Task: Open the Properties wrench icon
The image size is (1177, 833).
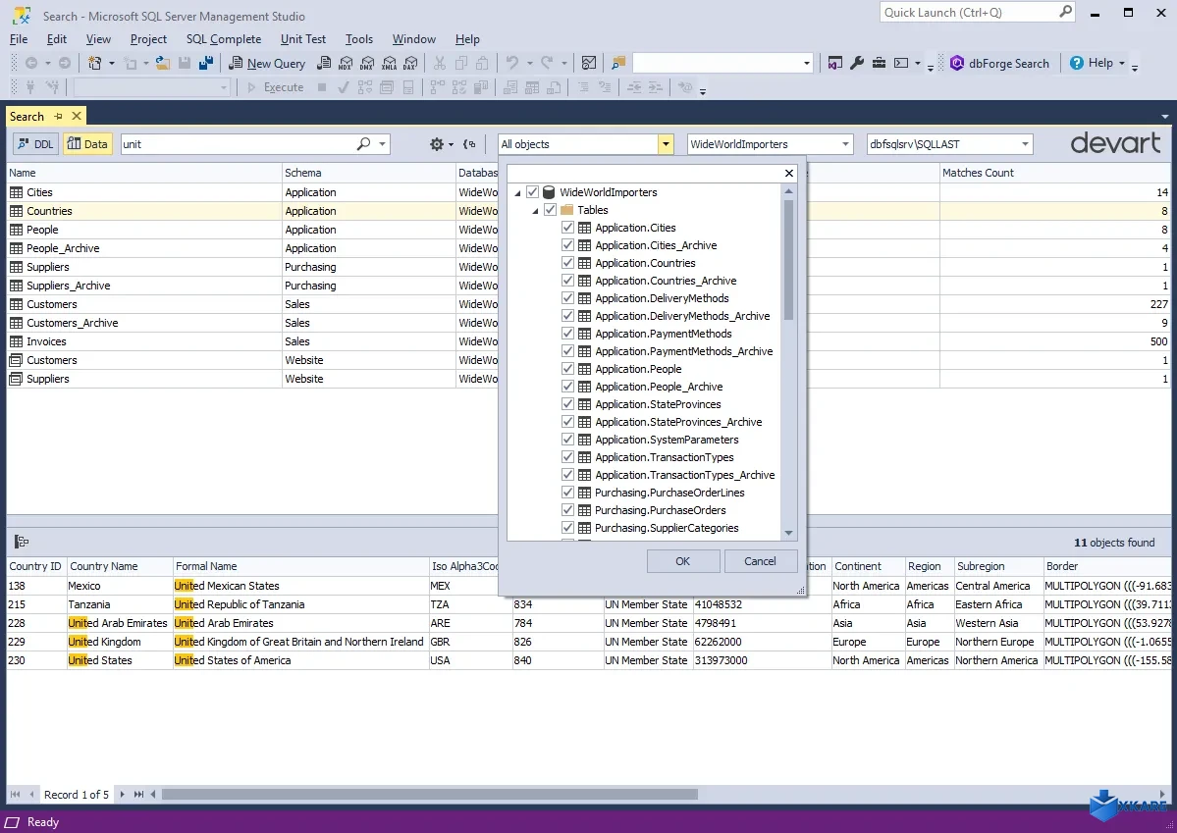Action: 856,63
